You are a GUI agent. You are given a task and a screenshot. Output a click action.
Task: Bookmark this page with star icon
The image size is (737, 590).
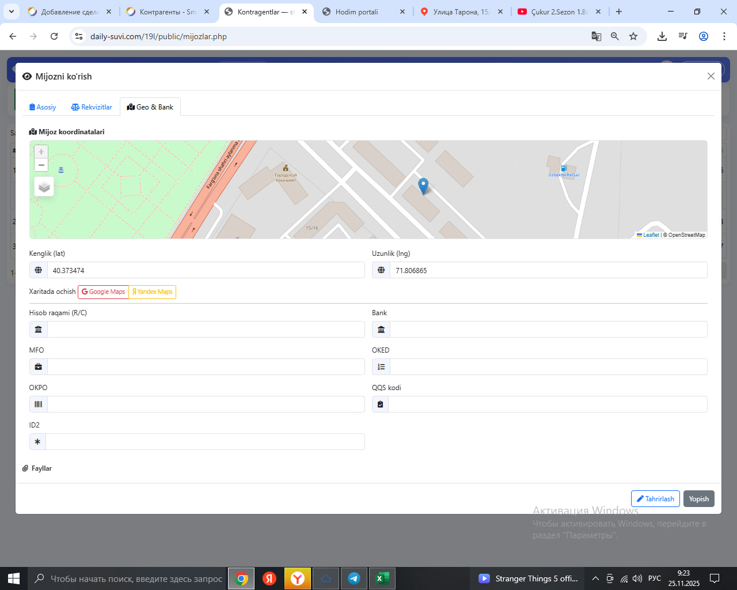point(633,36)
